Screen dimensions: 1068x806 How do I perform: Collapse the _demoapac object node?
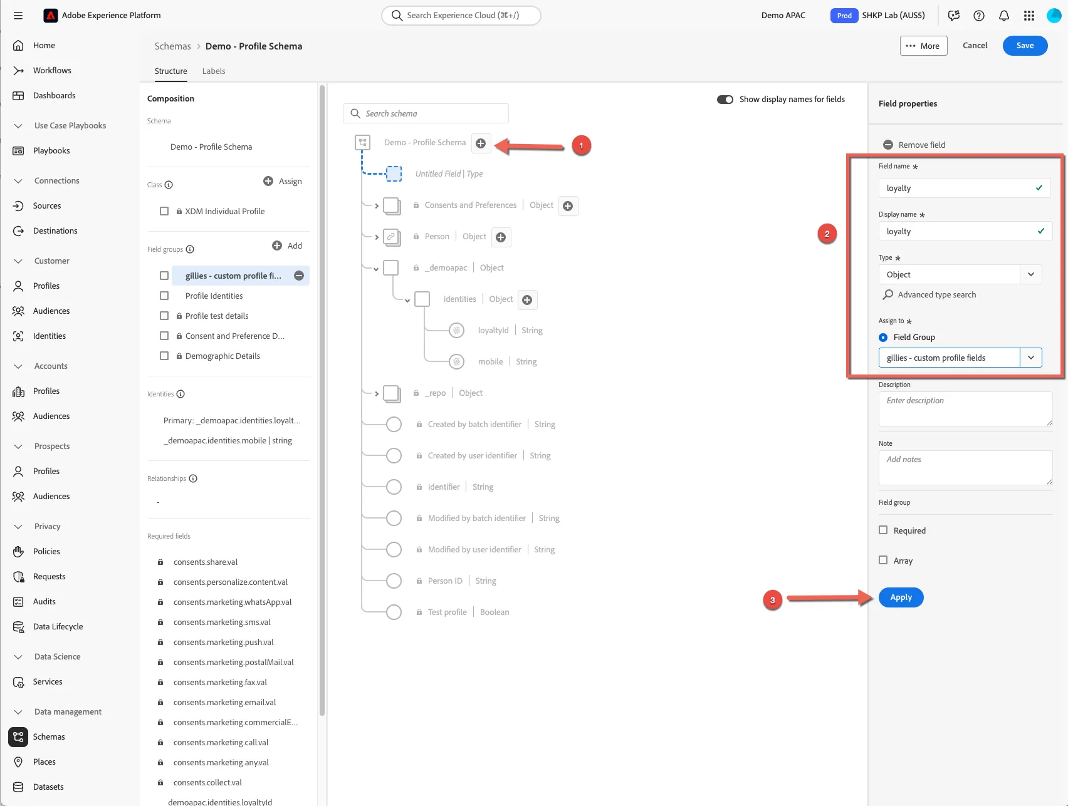(376, 269)
